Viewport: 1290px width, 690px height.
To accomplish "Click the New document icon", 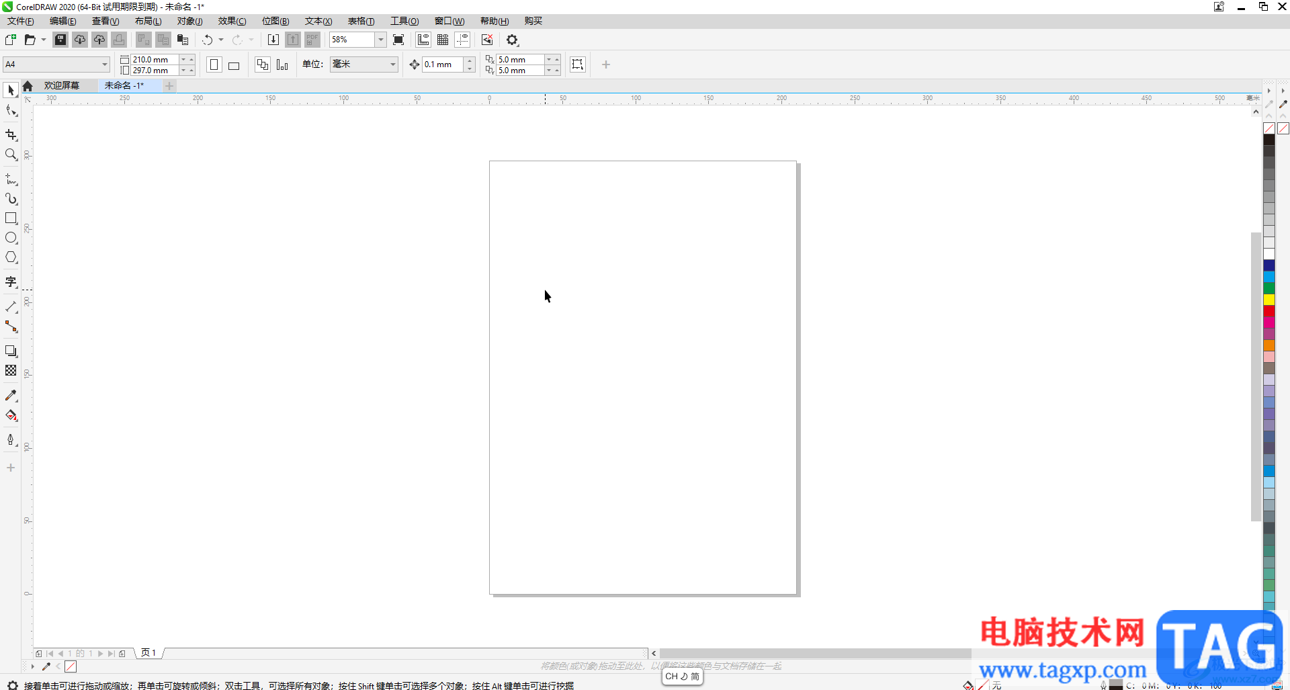I will (11, 40).
